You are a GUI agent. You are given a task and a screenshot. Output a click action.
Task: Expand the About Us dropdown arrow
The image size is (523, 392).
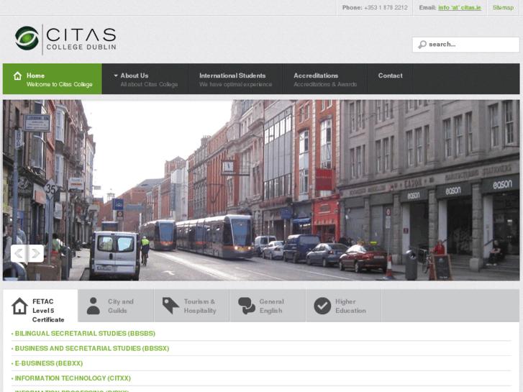tap(116, 76)
